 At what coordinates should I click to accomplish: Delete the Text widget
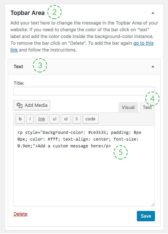click(21, 214)
